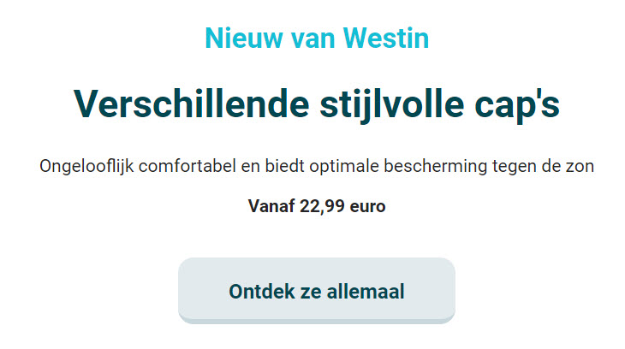Select the 'Verschillende stijlvolle cap's' headline
This screenshot has height=349, width=625.
tap(317, 104)
